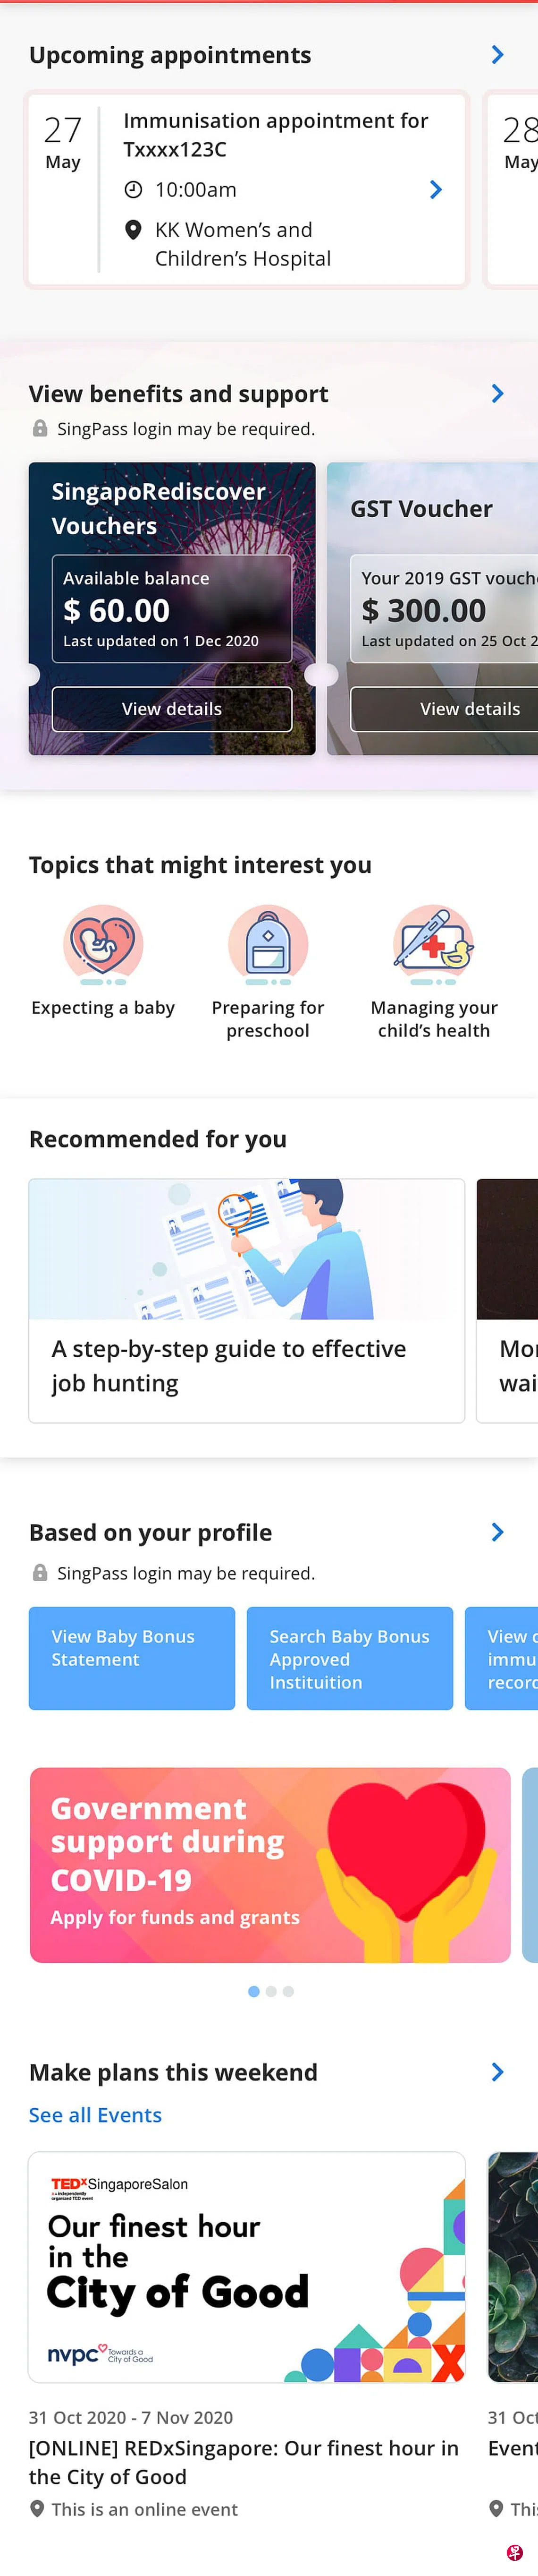Expand View benefits and support chevron
Viewport: 538px width, 2576px height.
[x=497, y=394]
